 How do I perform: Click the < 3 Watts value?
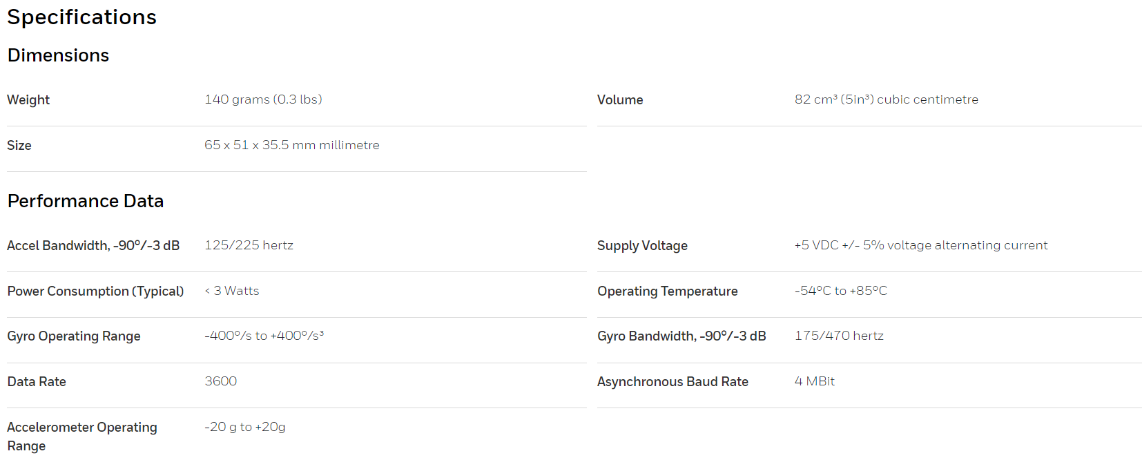tap(232, 291)
